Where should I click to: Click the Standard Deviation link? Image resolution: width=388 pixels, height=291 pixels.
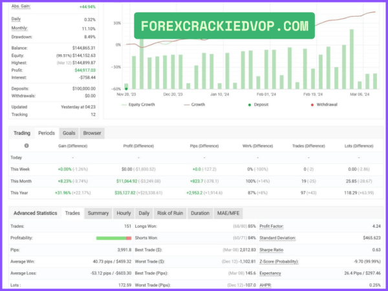pyautogui.click(x=277, y=238)
